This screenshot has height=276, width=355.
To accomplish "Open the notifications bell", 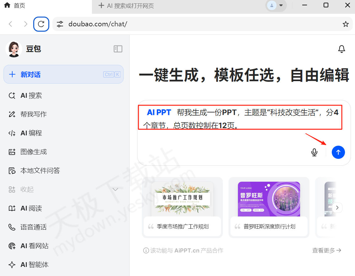I will click(x=342, y=49).
